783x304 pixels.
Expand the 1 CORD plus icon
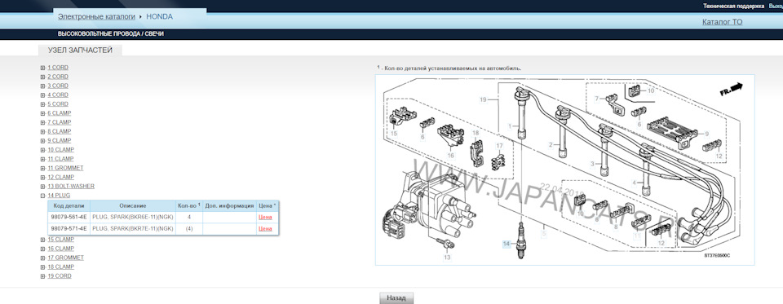click(43, 68)
